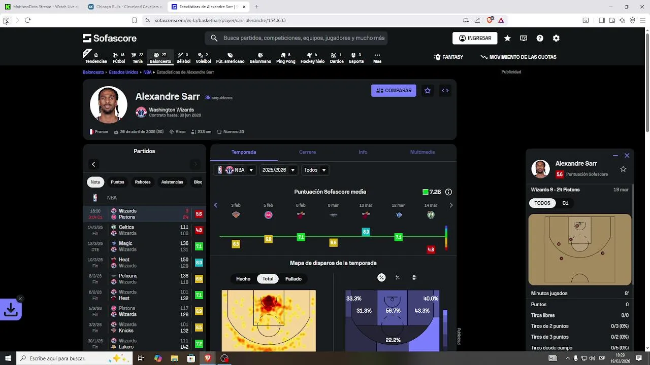Favorite Alexandre Sarr in the match popup

[623, 169]
